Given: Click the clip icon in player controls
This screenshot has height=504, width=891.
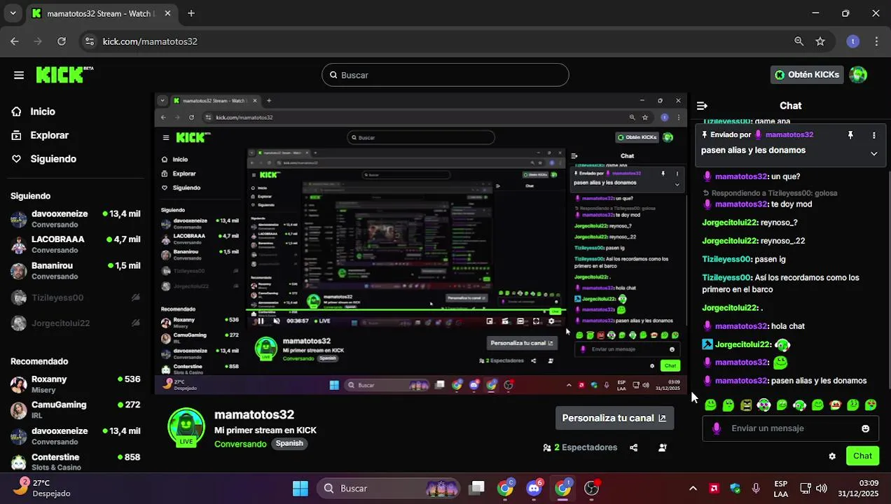Looking at the screenshot, I should point(505,321).
